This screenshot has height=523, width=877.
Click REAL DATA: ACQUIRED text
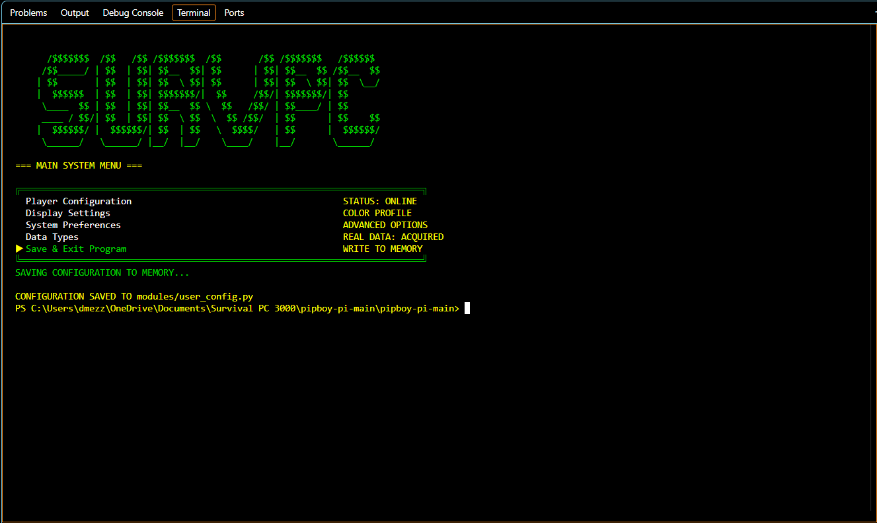tap(393, 237)
